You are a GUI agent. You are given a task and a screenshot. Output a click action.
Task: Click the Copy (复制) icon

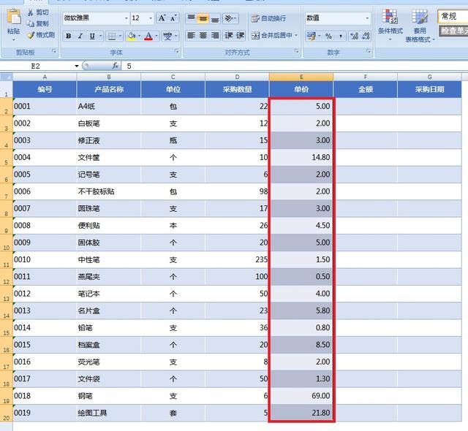click(30, 23)
